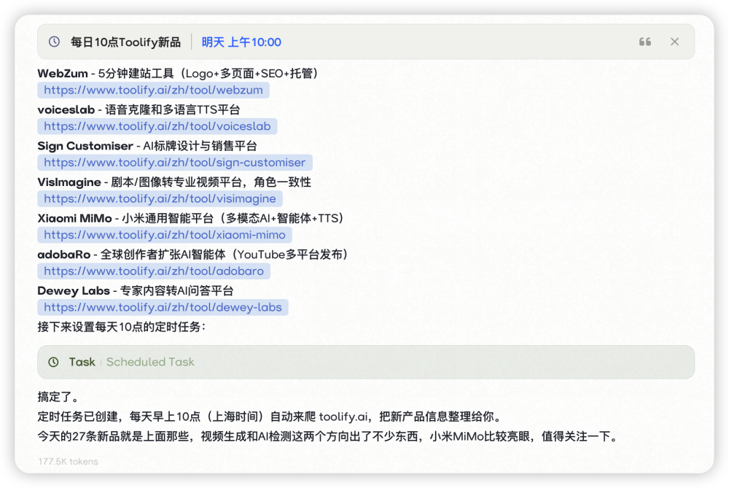The image size is (729, 488).
Task: Click the VisImagine product name
Action: click(69, 182)
